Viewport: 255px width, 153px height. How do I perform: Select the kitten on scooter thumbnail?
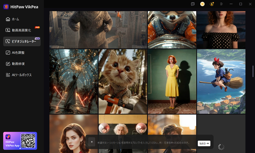point(123,82)
